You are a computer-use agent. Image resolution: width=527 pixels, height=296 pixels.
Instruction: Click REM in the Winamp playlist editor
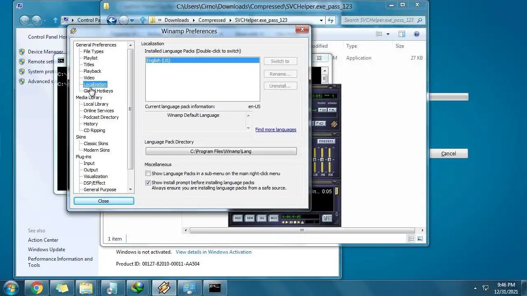(250, 218)
